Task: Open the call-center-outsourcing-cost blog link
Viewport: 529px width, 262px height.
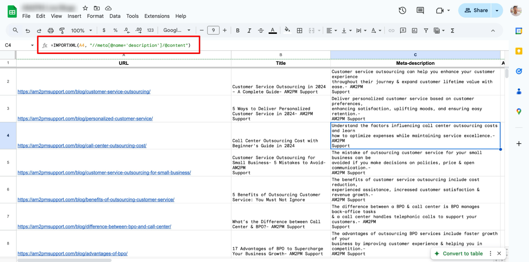Action: click(x=82, y=145)
